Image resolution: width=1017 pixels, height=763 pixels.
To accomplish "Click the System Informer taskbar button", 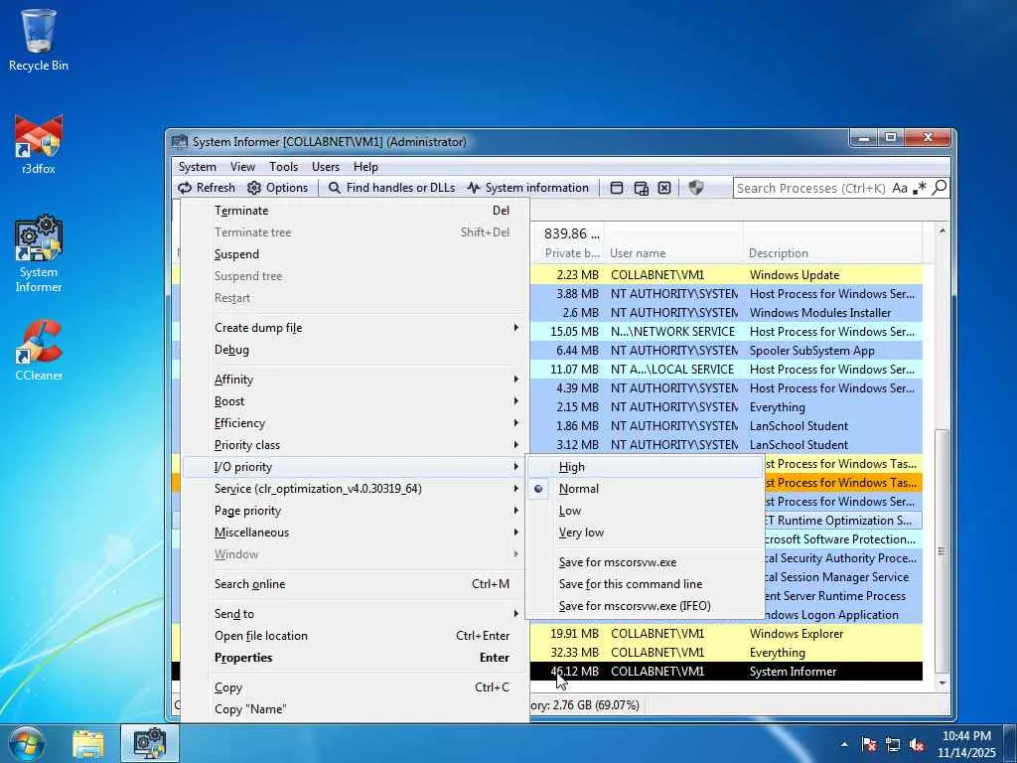I will coord(149,745).
